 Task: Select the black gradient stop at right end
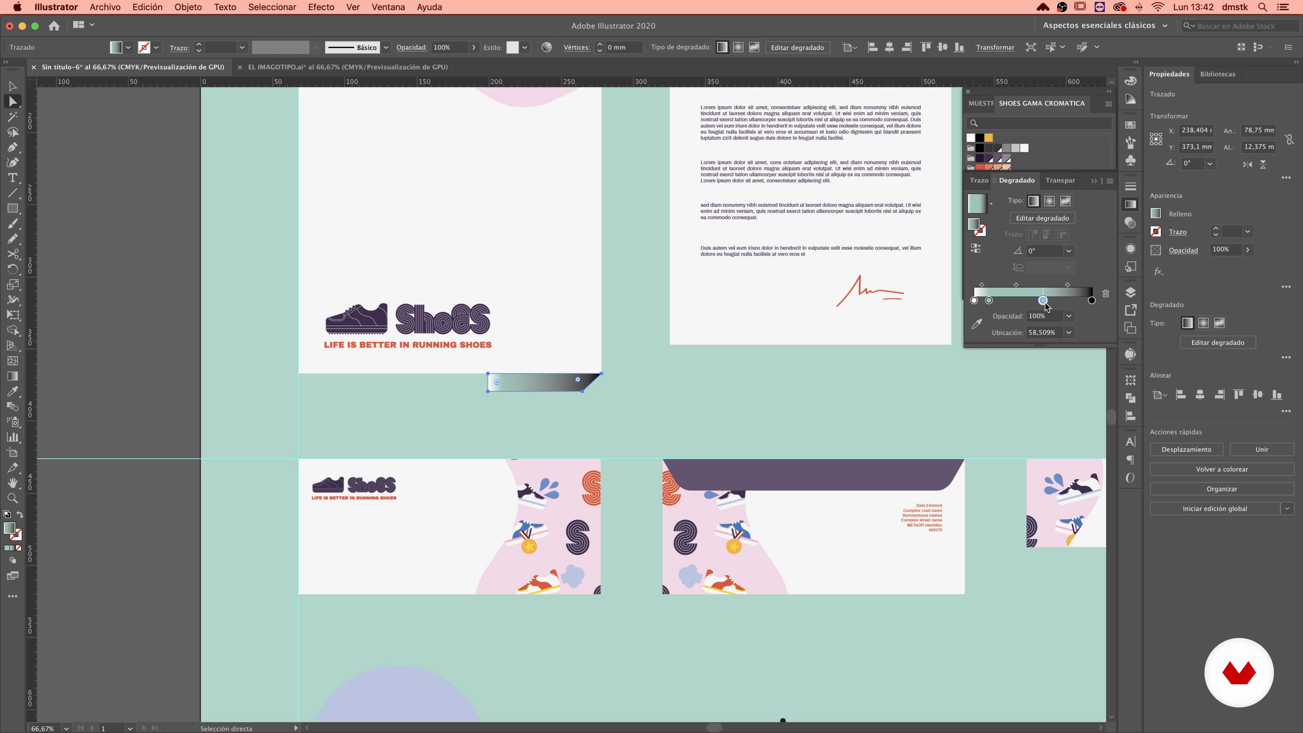1092,300
